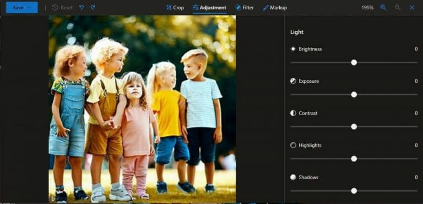
Task: Click the Shadows sphere icon
Action: click(293, 177)
